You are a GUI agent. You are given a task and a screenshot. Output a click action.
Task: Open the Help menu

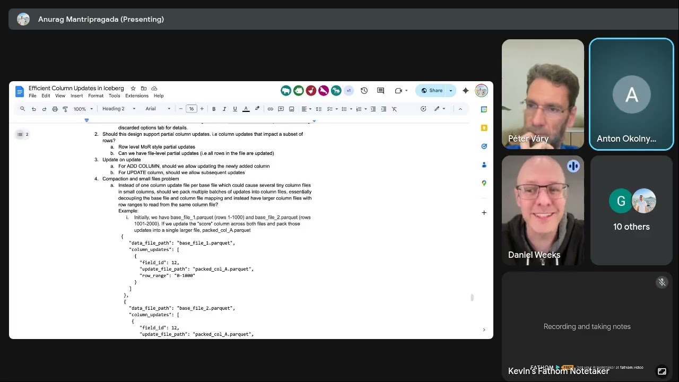tap(159, 96)
